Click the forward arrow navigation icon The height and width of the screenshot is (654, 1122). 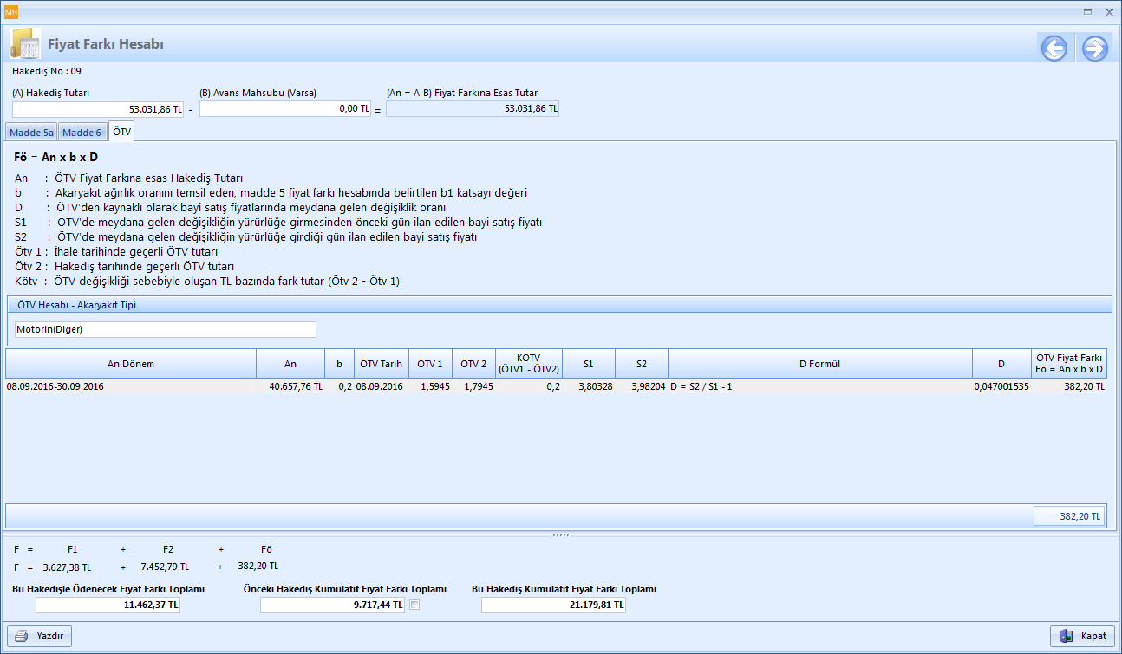pos(1095,49)
